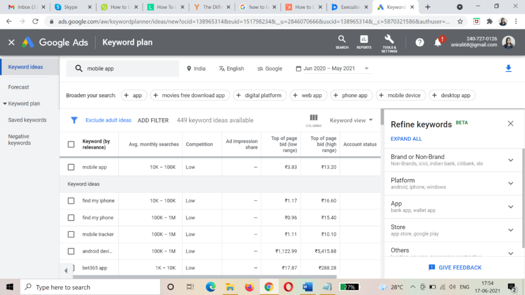This screenshot has width=525, height=295.
Task: Open the Columns selector icon
Action: pos(313,120)
